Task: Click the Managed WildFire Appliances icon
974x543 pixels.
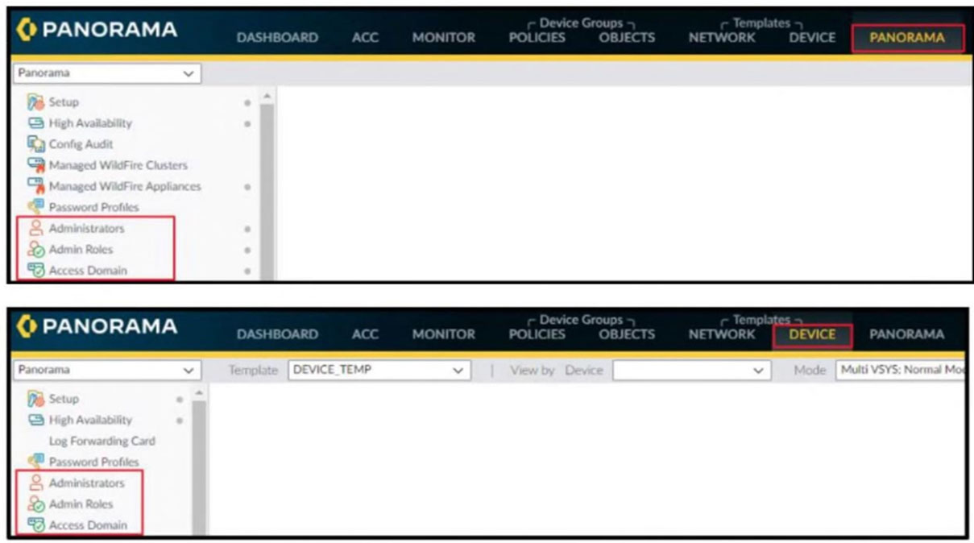Action: [35, 186]
